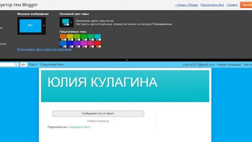Click the Основной цвет темы heading
The width and height of the screenshot is (252, 142).
point(74,14)
